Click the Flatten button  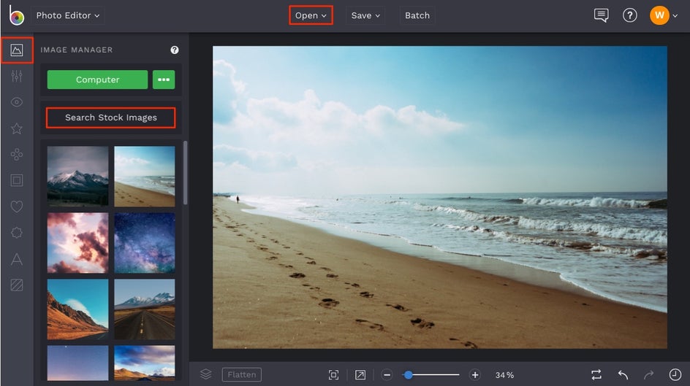242,374
